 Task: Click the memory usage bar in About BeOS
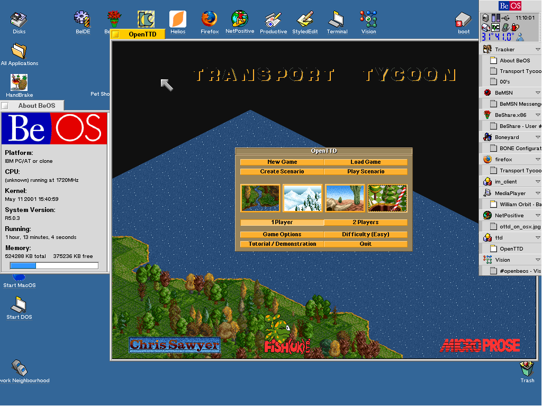click(x=55, y=265)
